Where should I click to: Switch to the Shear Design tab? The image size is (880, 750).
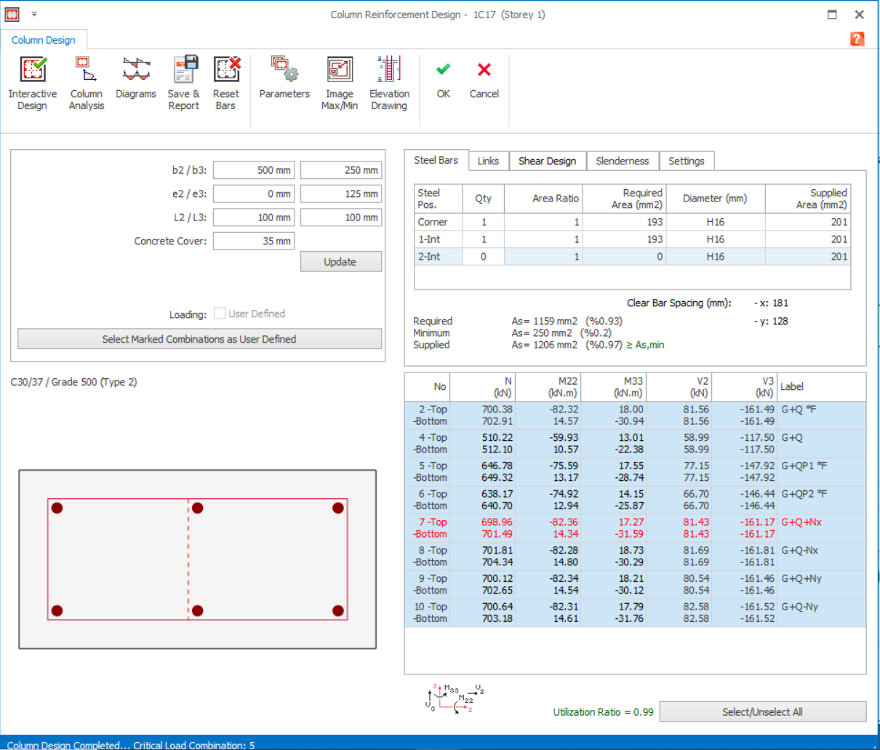tap(547, 161)
